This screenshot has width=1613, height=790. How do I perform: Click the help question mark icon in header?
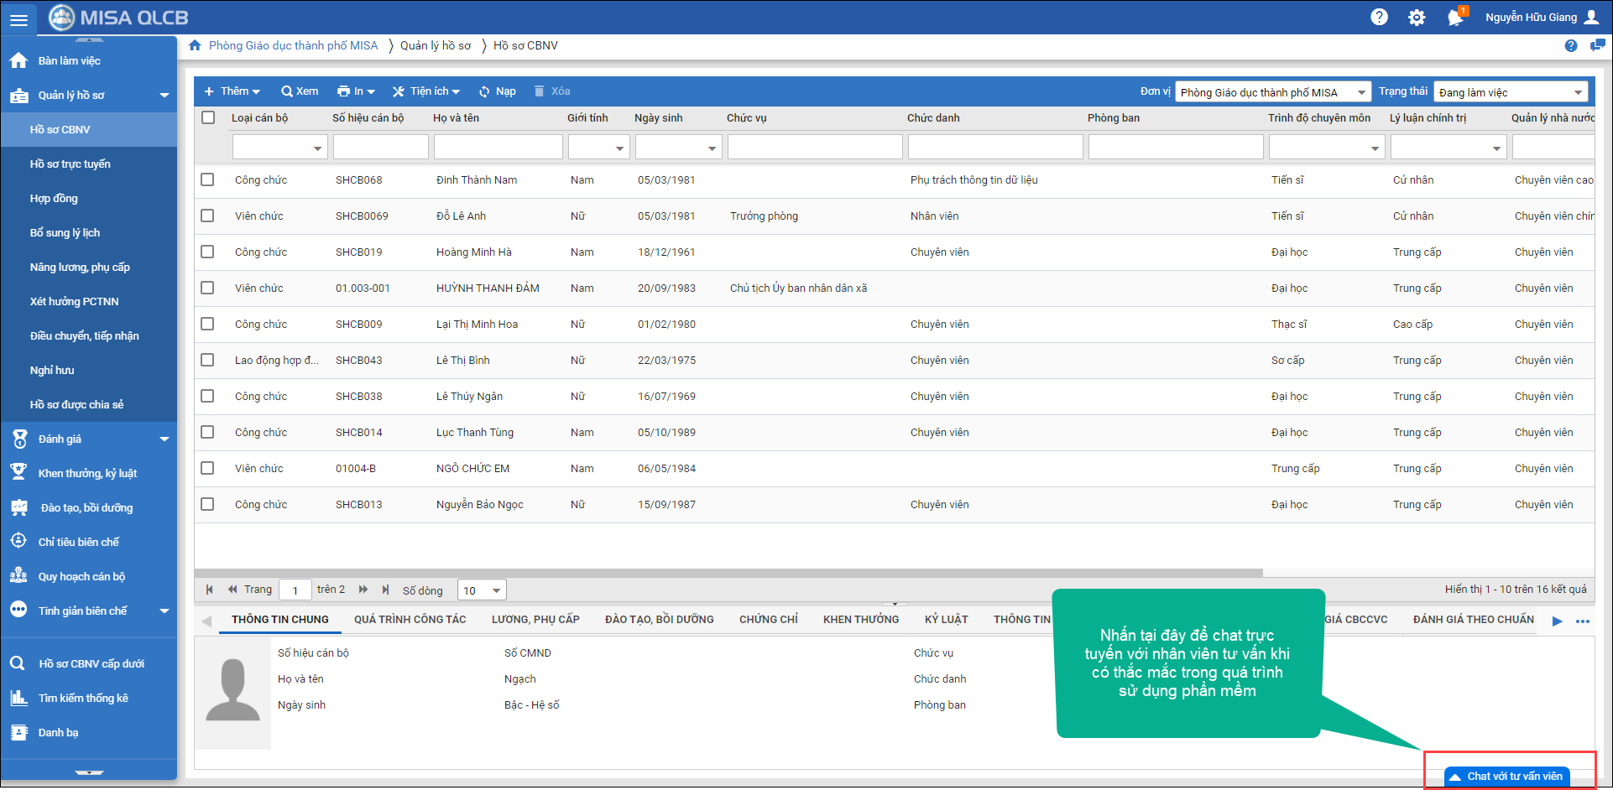tap(1379, 18)
